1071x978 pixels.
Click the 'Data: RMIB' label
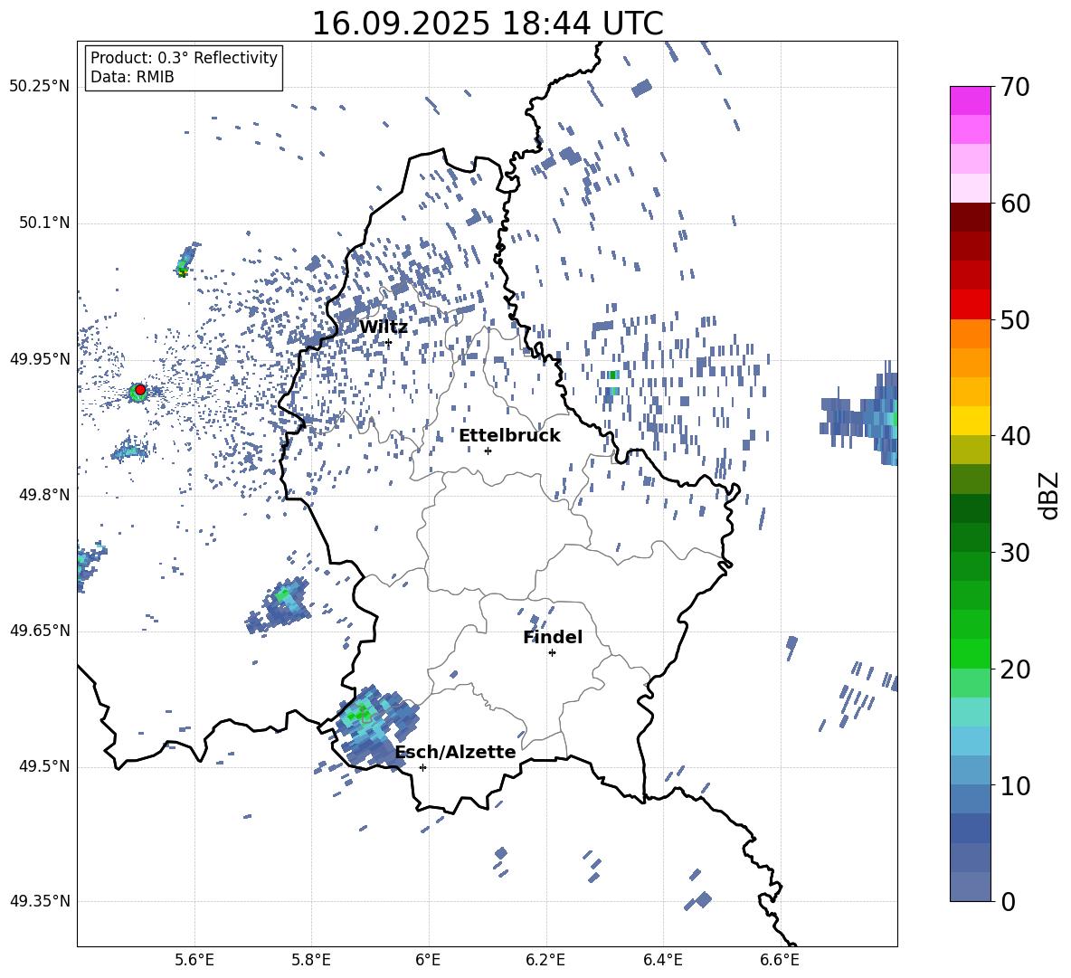click(x=132, y=77)
